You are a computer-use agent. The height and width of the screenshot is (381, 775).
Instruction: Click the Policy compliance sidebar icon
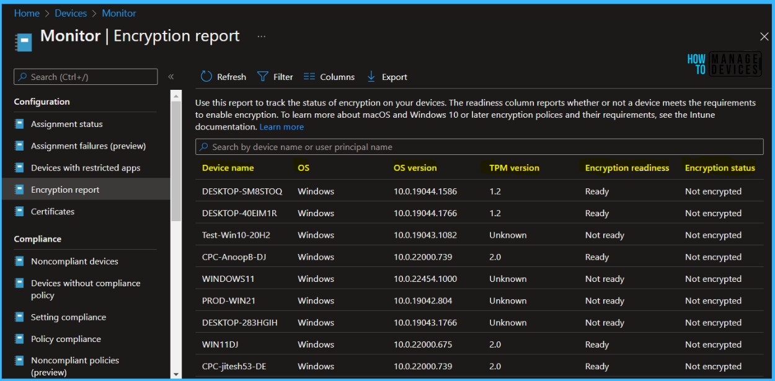pyautogui.click(x=19, y=339)
